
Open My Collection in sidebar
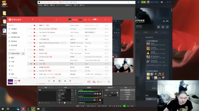13,45
